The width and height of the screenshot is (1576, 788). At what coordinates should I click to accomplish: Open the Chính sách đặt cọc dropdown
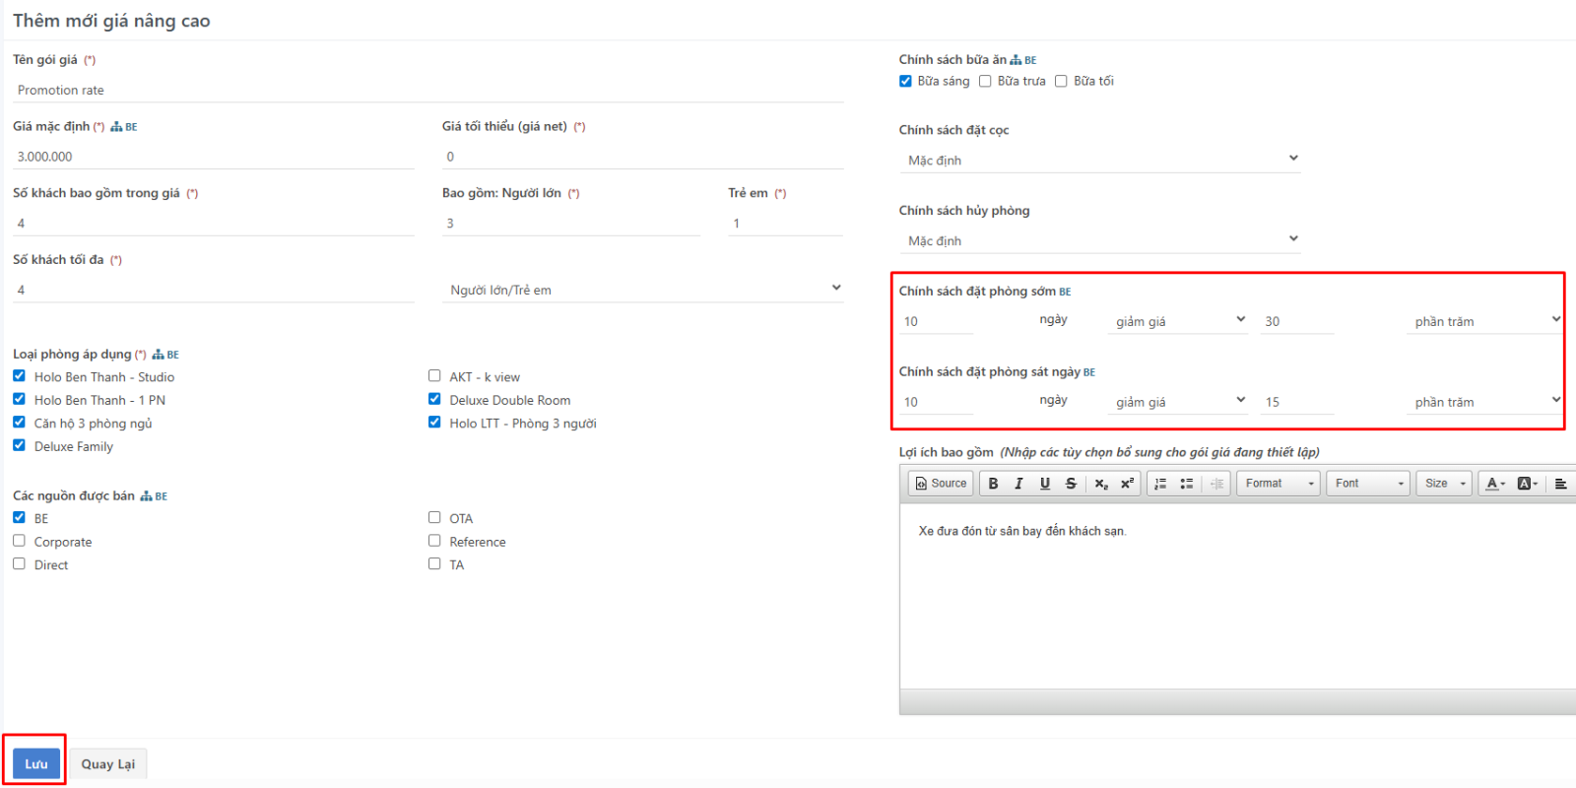(1100, 160)
